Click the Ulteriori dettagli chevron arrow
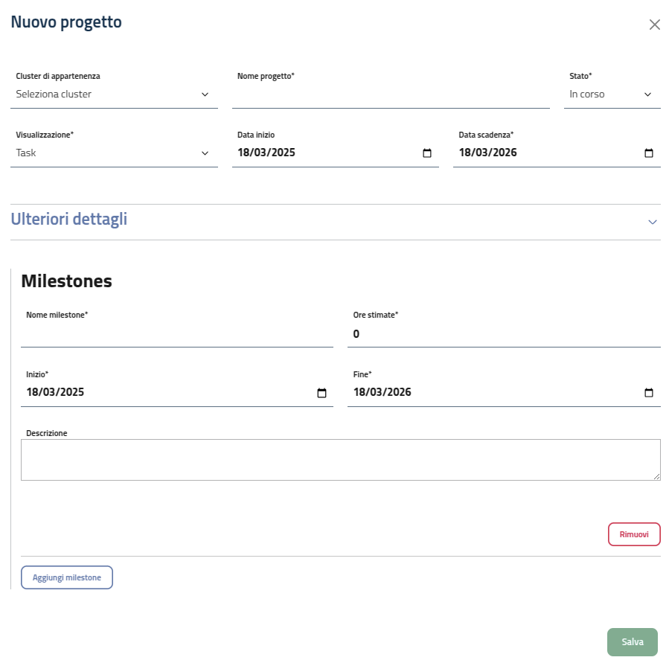Screen dimensions: 669x663 click(653, 222)
